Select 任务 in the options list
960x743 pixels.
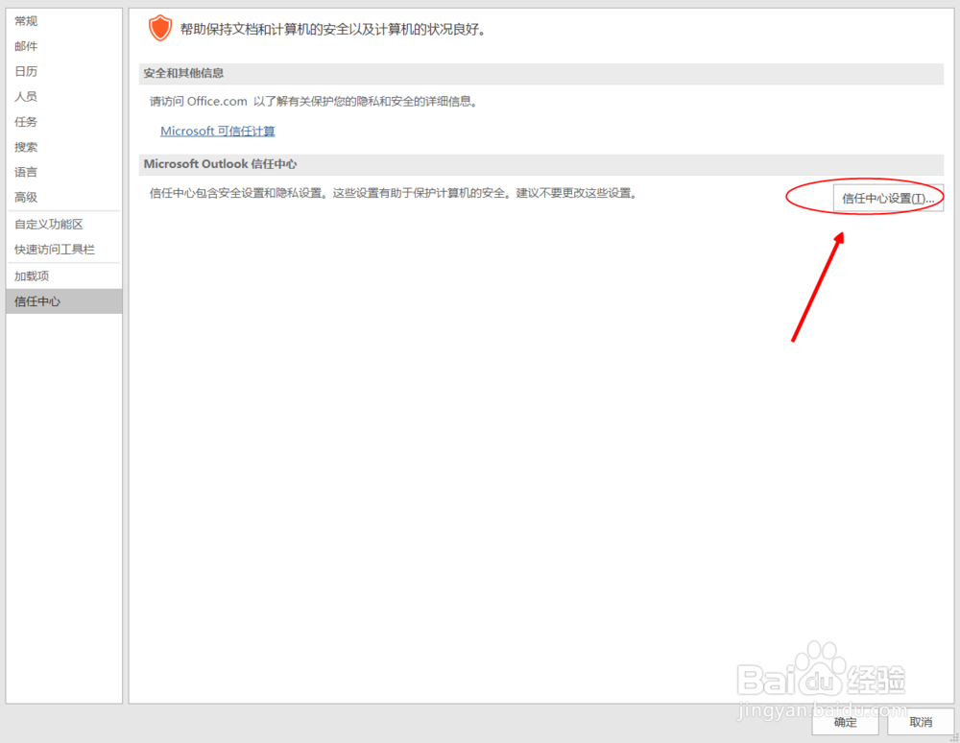63,122
